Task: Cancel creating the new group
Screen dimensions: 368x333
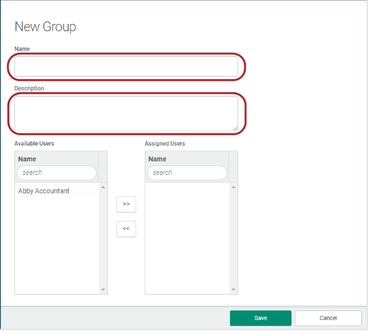Action: click(328, 318)
